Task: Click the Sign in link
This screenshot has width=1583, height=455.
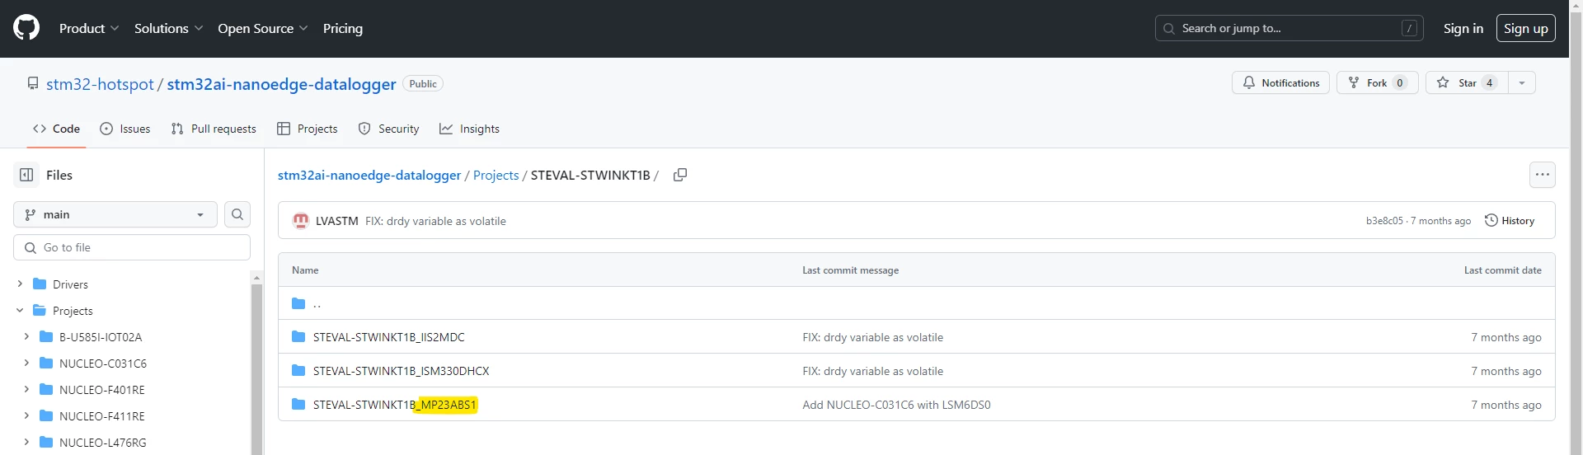Action: [1463, 28]
